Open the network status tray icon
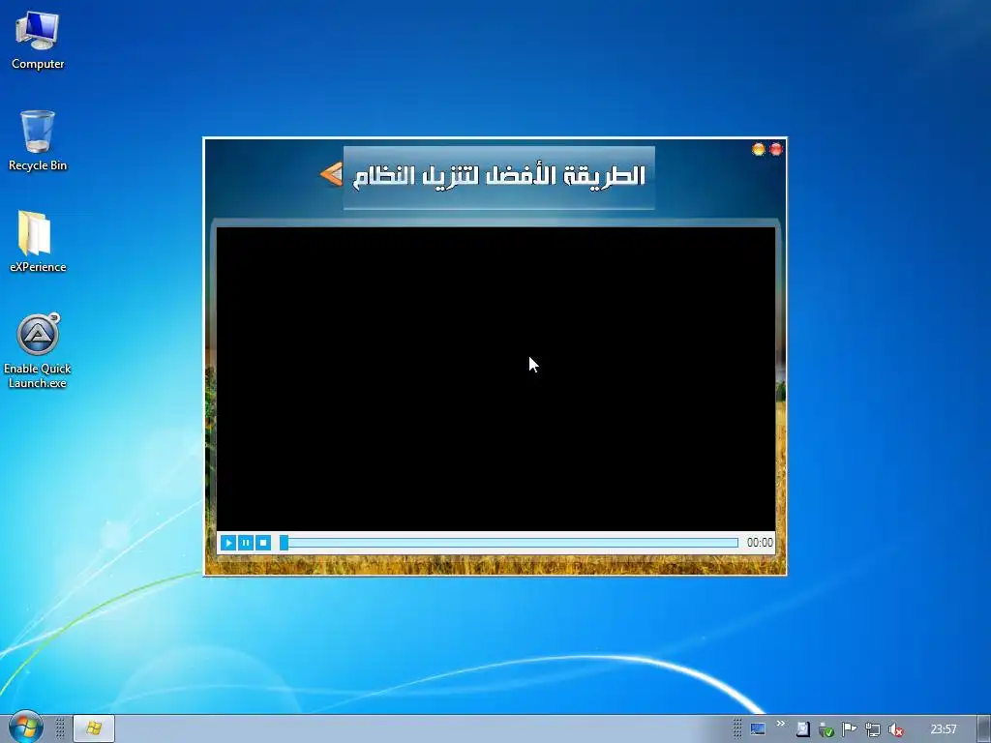Viewport: 991px width, 743px height. [873, 729]
